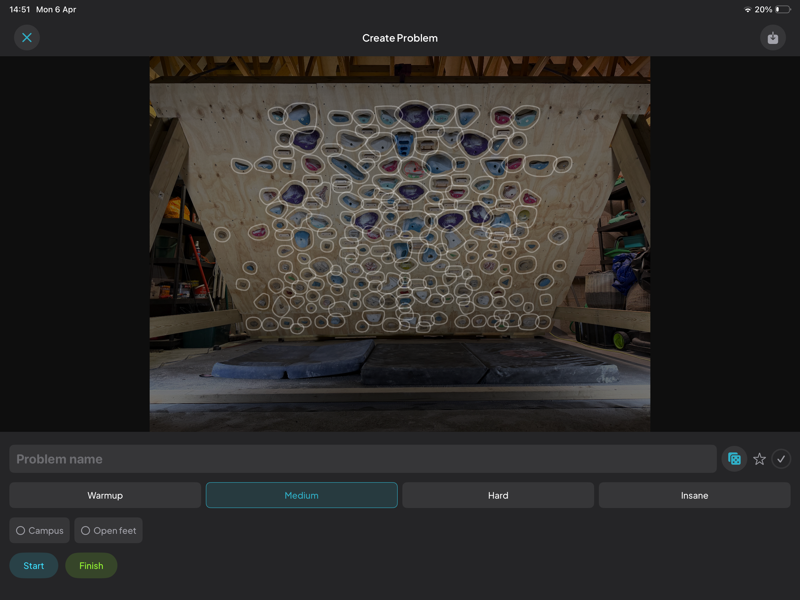Select the blue ladder-shaped hold near top center
The height and width of the screenshot is (600, 800).
[x=404, y=144]
